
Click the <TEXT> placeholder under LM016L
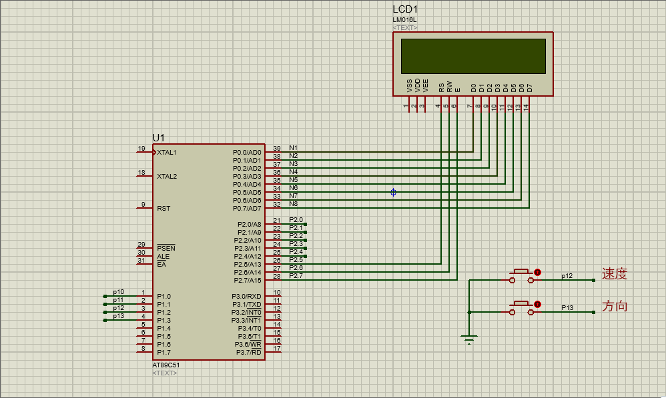pos(405,27)
